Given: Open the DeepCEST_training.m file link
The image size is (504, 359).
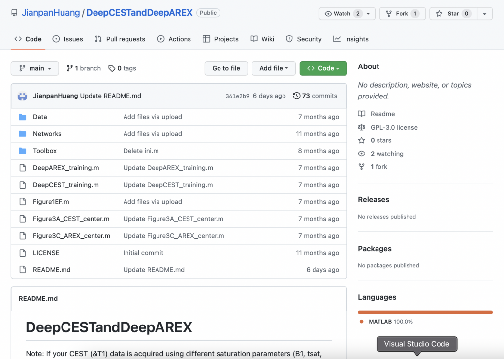Looking at the screenshot, I should coord(66,185).
